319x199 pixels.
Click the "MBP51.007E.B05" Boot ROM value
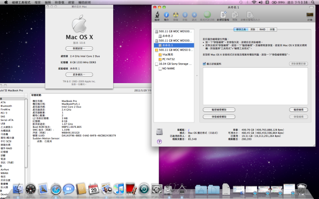pos(71,127)
